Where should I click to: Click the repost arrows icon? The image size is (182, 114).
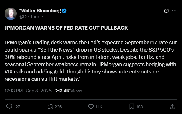[50, 107]
